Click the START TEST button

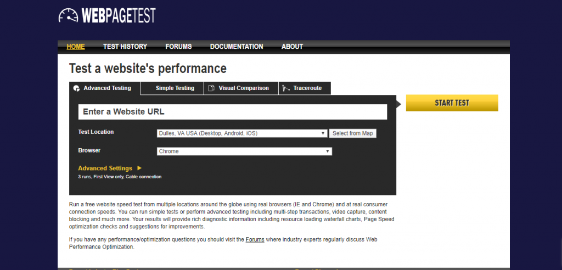point(452,103)
